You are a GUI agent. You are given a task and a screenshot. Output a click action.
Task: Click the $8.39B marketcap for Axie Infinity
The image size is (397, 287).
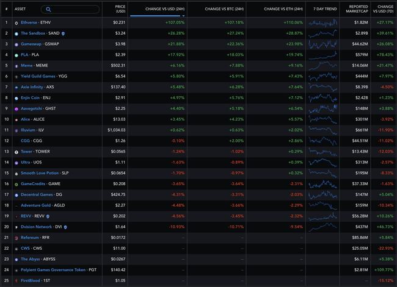(x=361, y=87)
